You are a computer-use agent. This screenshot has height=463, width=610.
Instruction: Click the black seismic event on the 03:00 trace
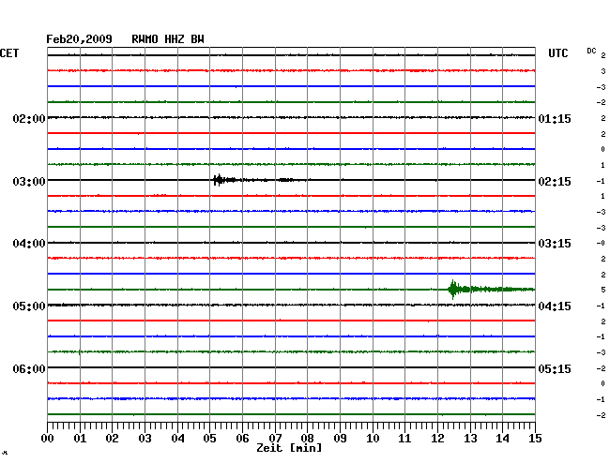pos(224,180)
